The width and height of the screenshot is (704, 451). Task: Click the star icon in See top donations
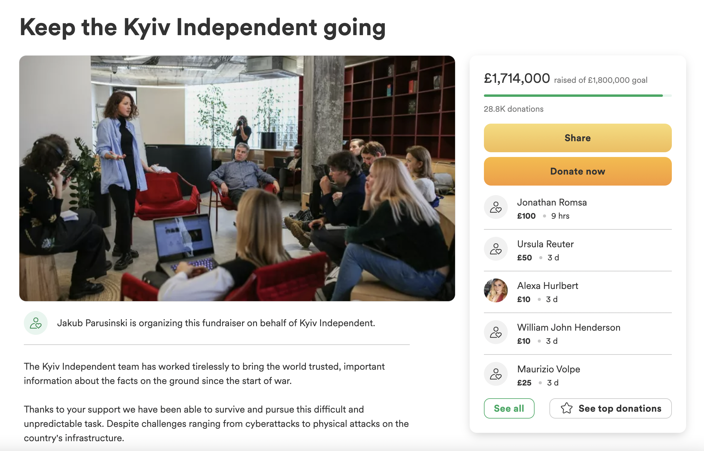(x=566, y=408)
